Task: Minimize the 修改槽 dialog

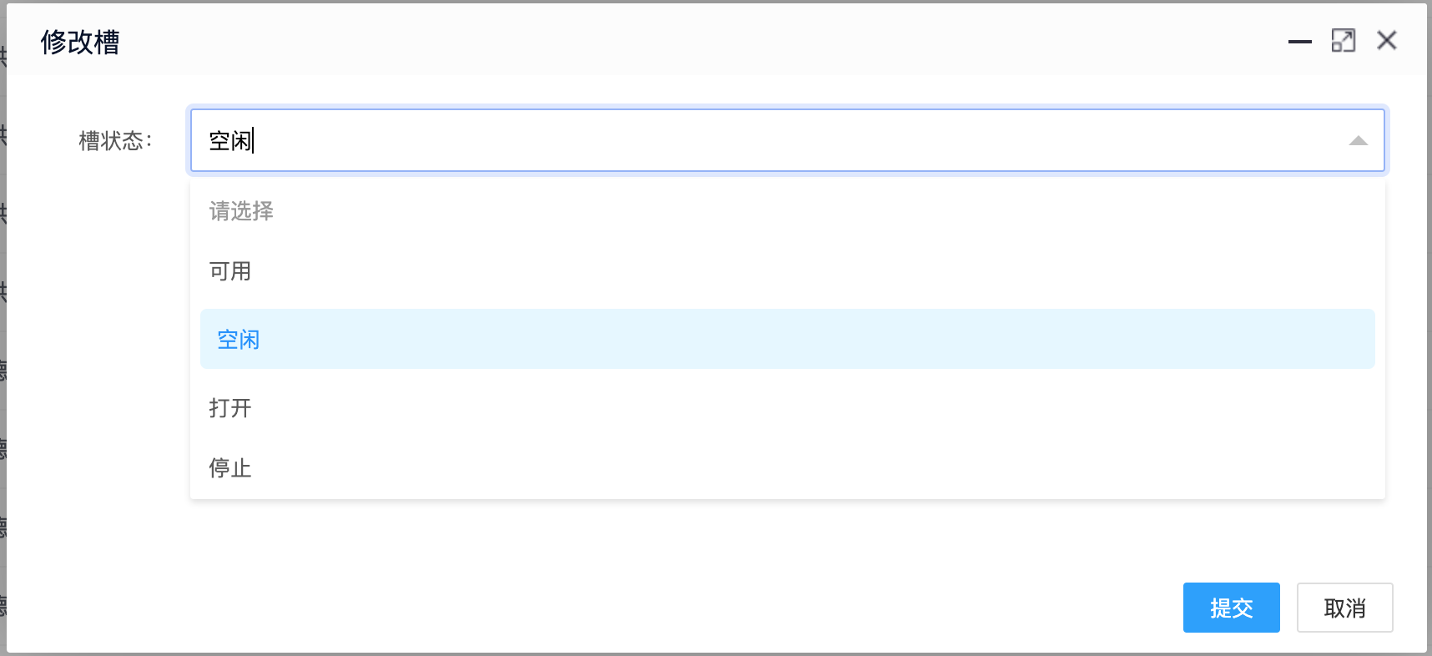Action: 1300,41
